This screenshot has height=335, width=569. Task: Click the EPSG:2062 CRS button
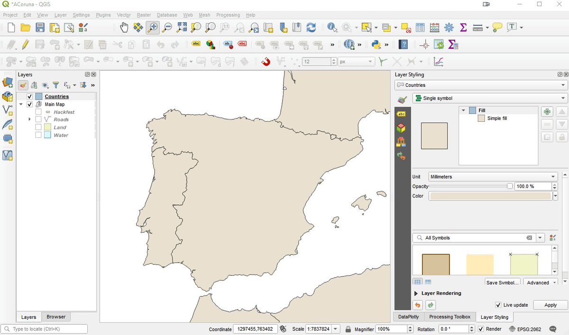(x=524, y=329)
